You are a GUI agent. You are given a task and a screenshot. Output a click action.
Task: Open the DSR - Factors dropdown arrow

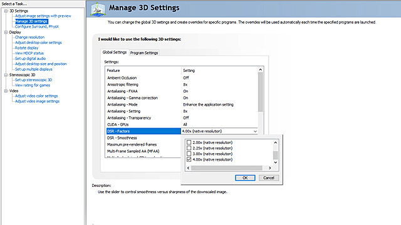(x=255, y=131)
